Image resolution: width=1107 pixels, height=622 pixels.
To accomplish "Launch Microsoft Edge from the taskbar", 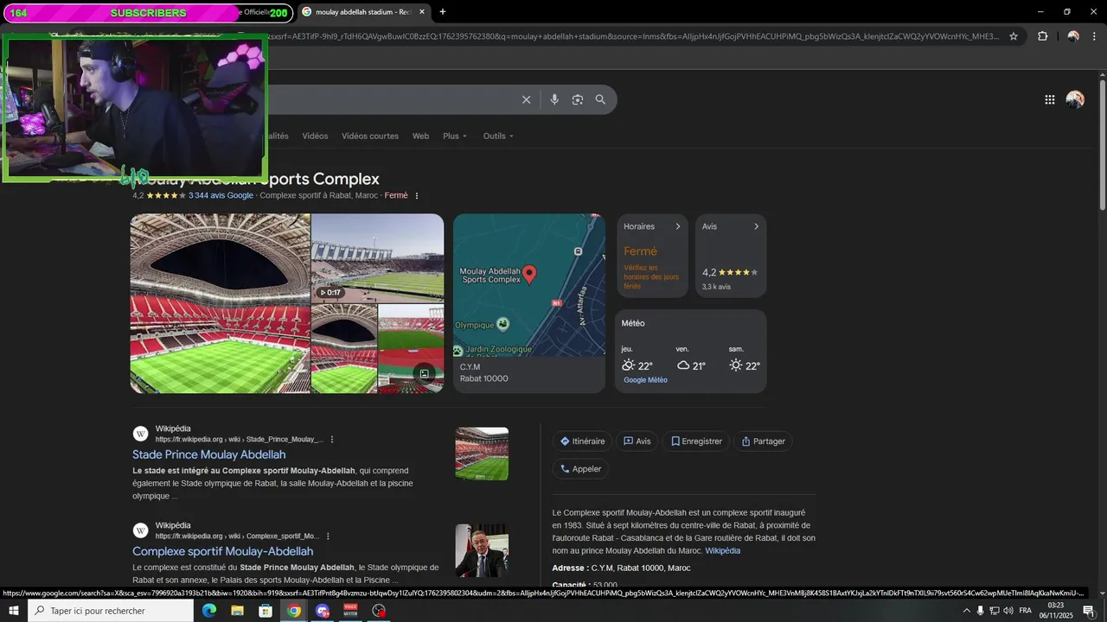I will click(208, 611).
